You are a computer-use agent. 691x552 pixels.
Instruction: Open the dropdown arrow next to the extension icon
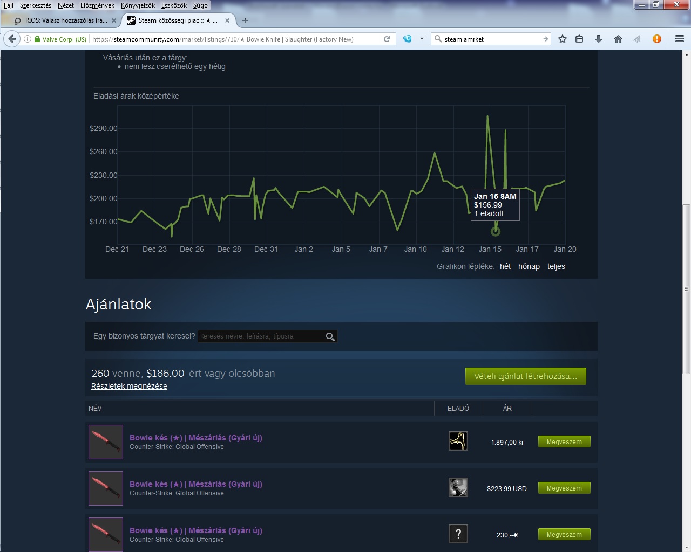click(x=422, y=39)
